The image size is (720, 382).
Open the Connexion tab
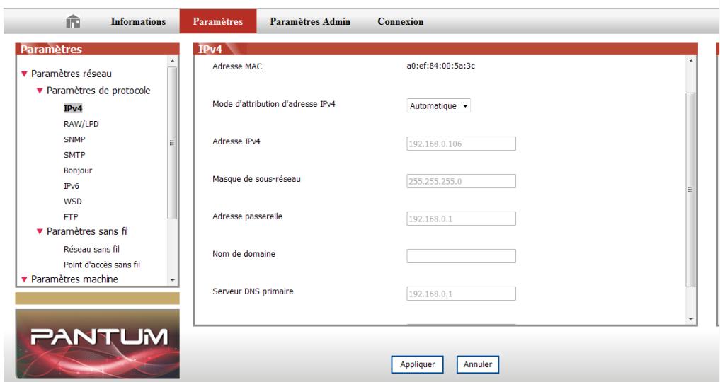[x=401, y=22]
